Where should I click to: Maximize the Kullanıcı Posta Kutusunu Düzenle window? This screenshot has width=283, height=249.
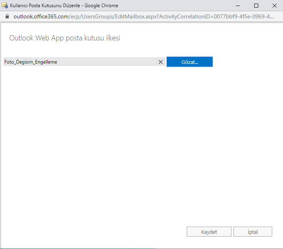pos(256,6)
